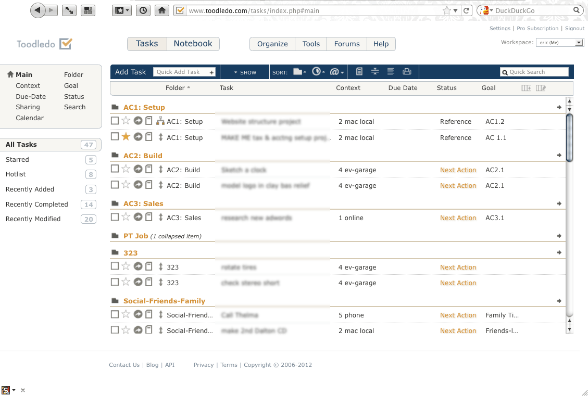Click the share arrow on AC3: Sales row
588x396 pixels.
(x=138, y=217)
